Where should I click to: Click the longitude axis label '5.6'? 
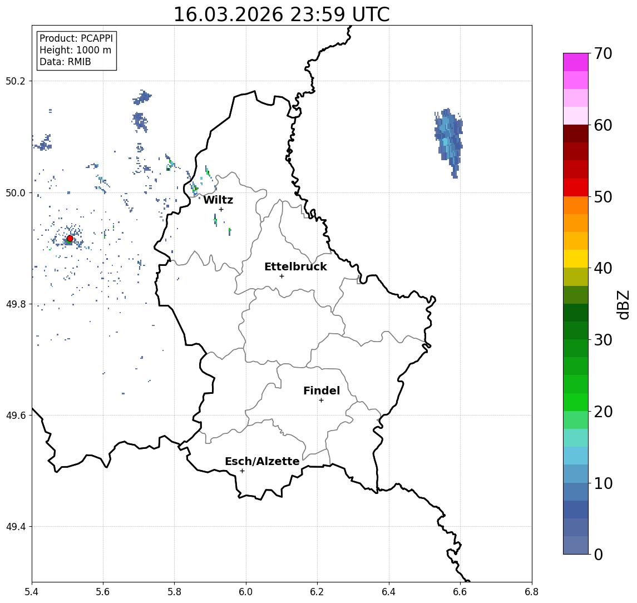pyautogui.click(x=103, y=592)
